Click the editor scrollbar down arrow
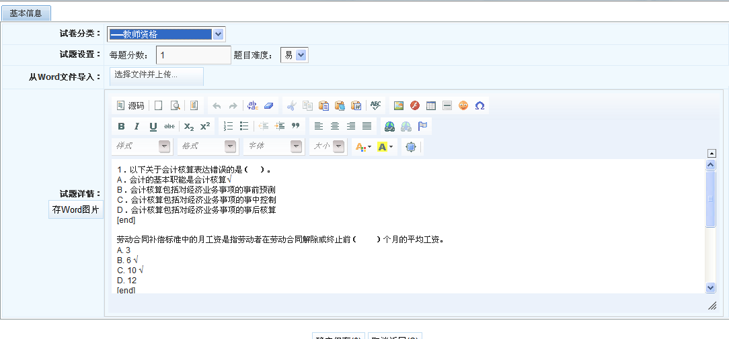This screenshot has width=729, height=339. [x=710, y=288]
